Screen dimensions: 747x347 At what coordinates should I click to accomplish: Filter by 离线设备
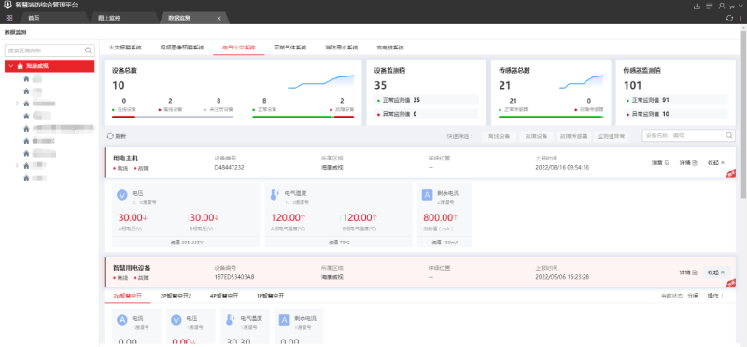click(499, 136)
